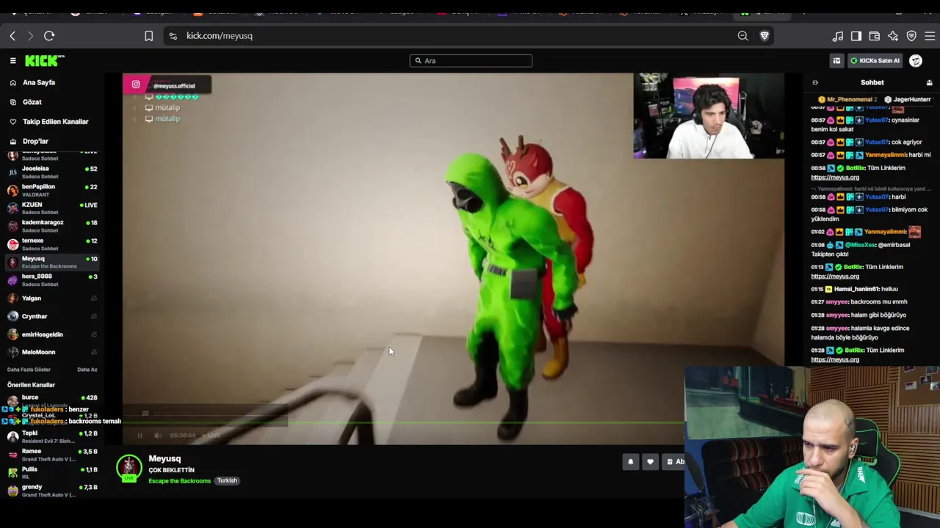Go to the KICK logo home
This screenshot has height=528, width=940.
click(x=45, y=61)
